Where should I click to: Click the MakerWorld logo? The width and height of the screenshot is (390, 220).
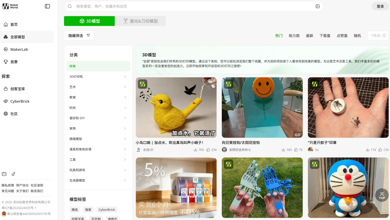(11, 6)
